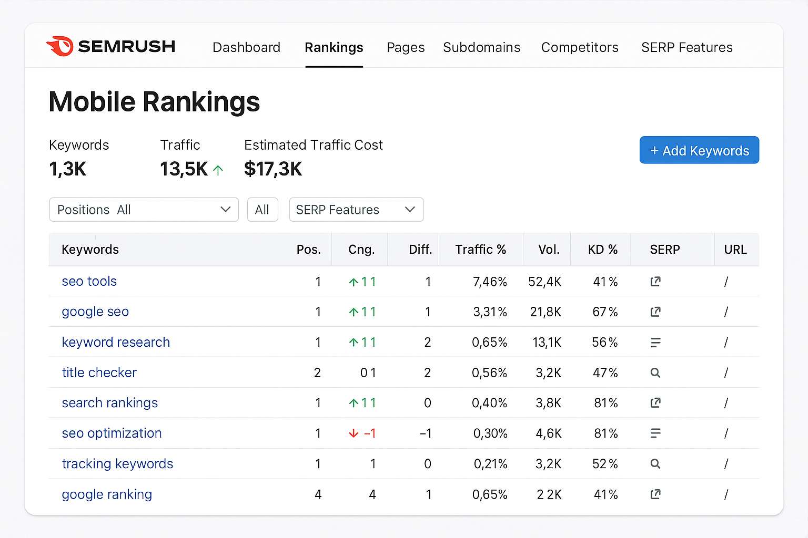Click 4,6K volume for seo optimization
This screenshot has width=808, height=538.
pos(549,433)
